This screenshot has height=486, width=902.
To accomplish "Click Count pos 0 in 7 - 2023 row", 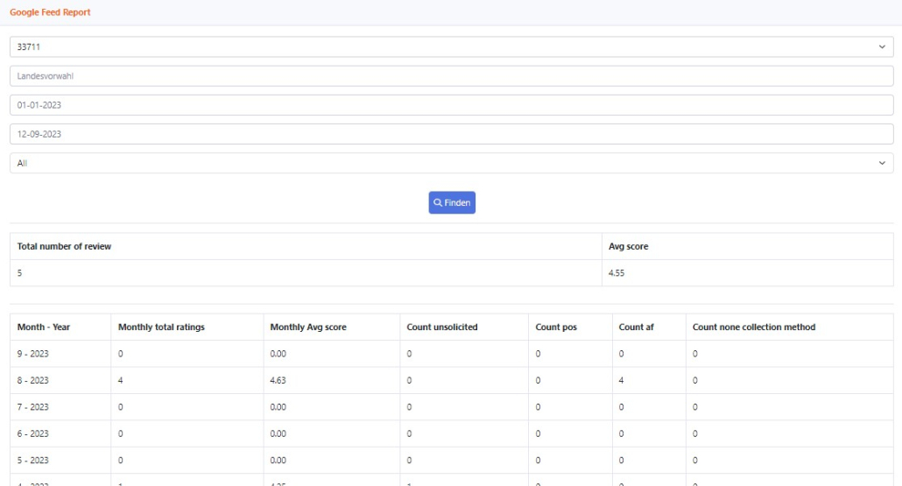I will (538, 407).
